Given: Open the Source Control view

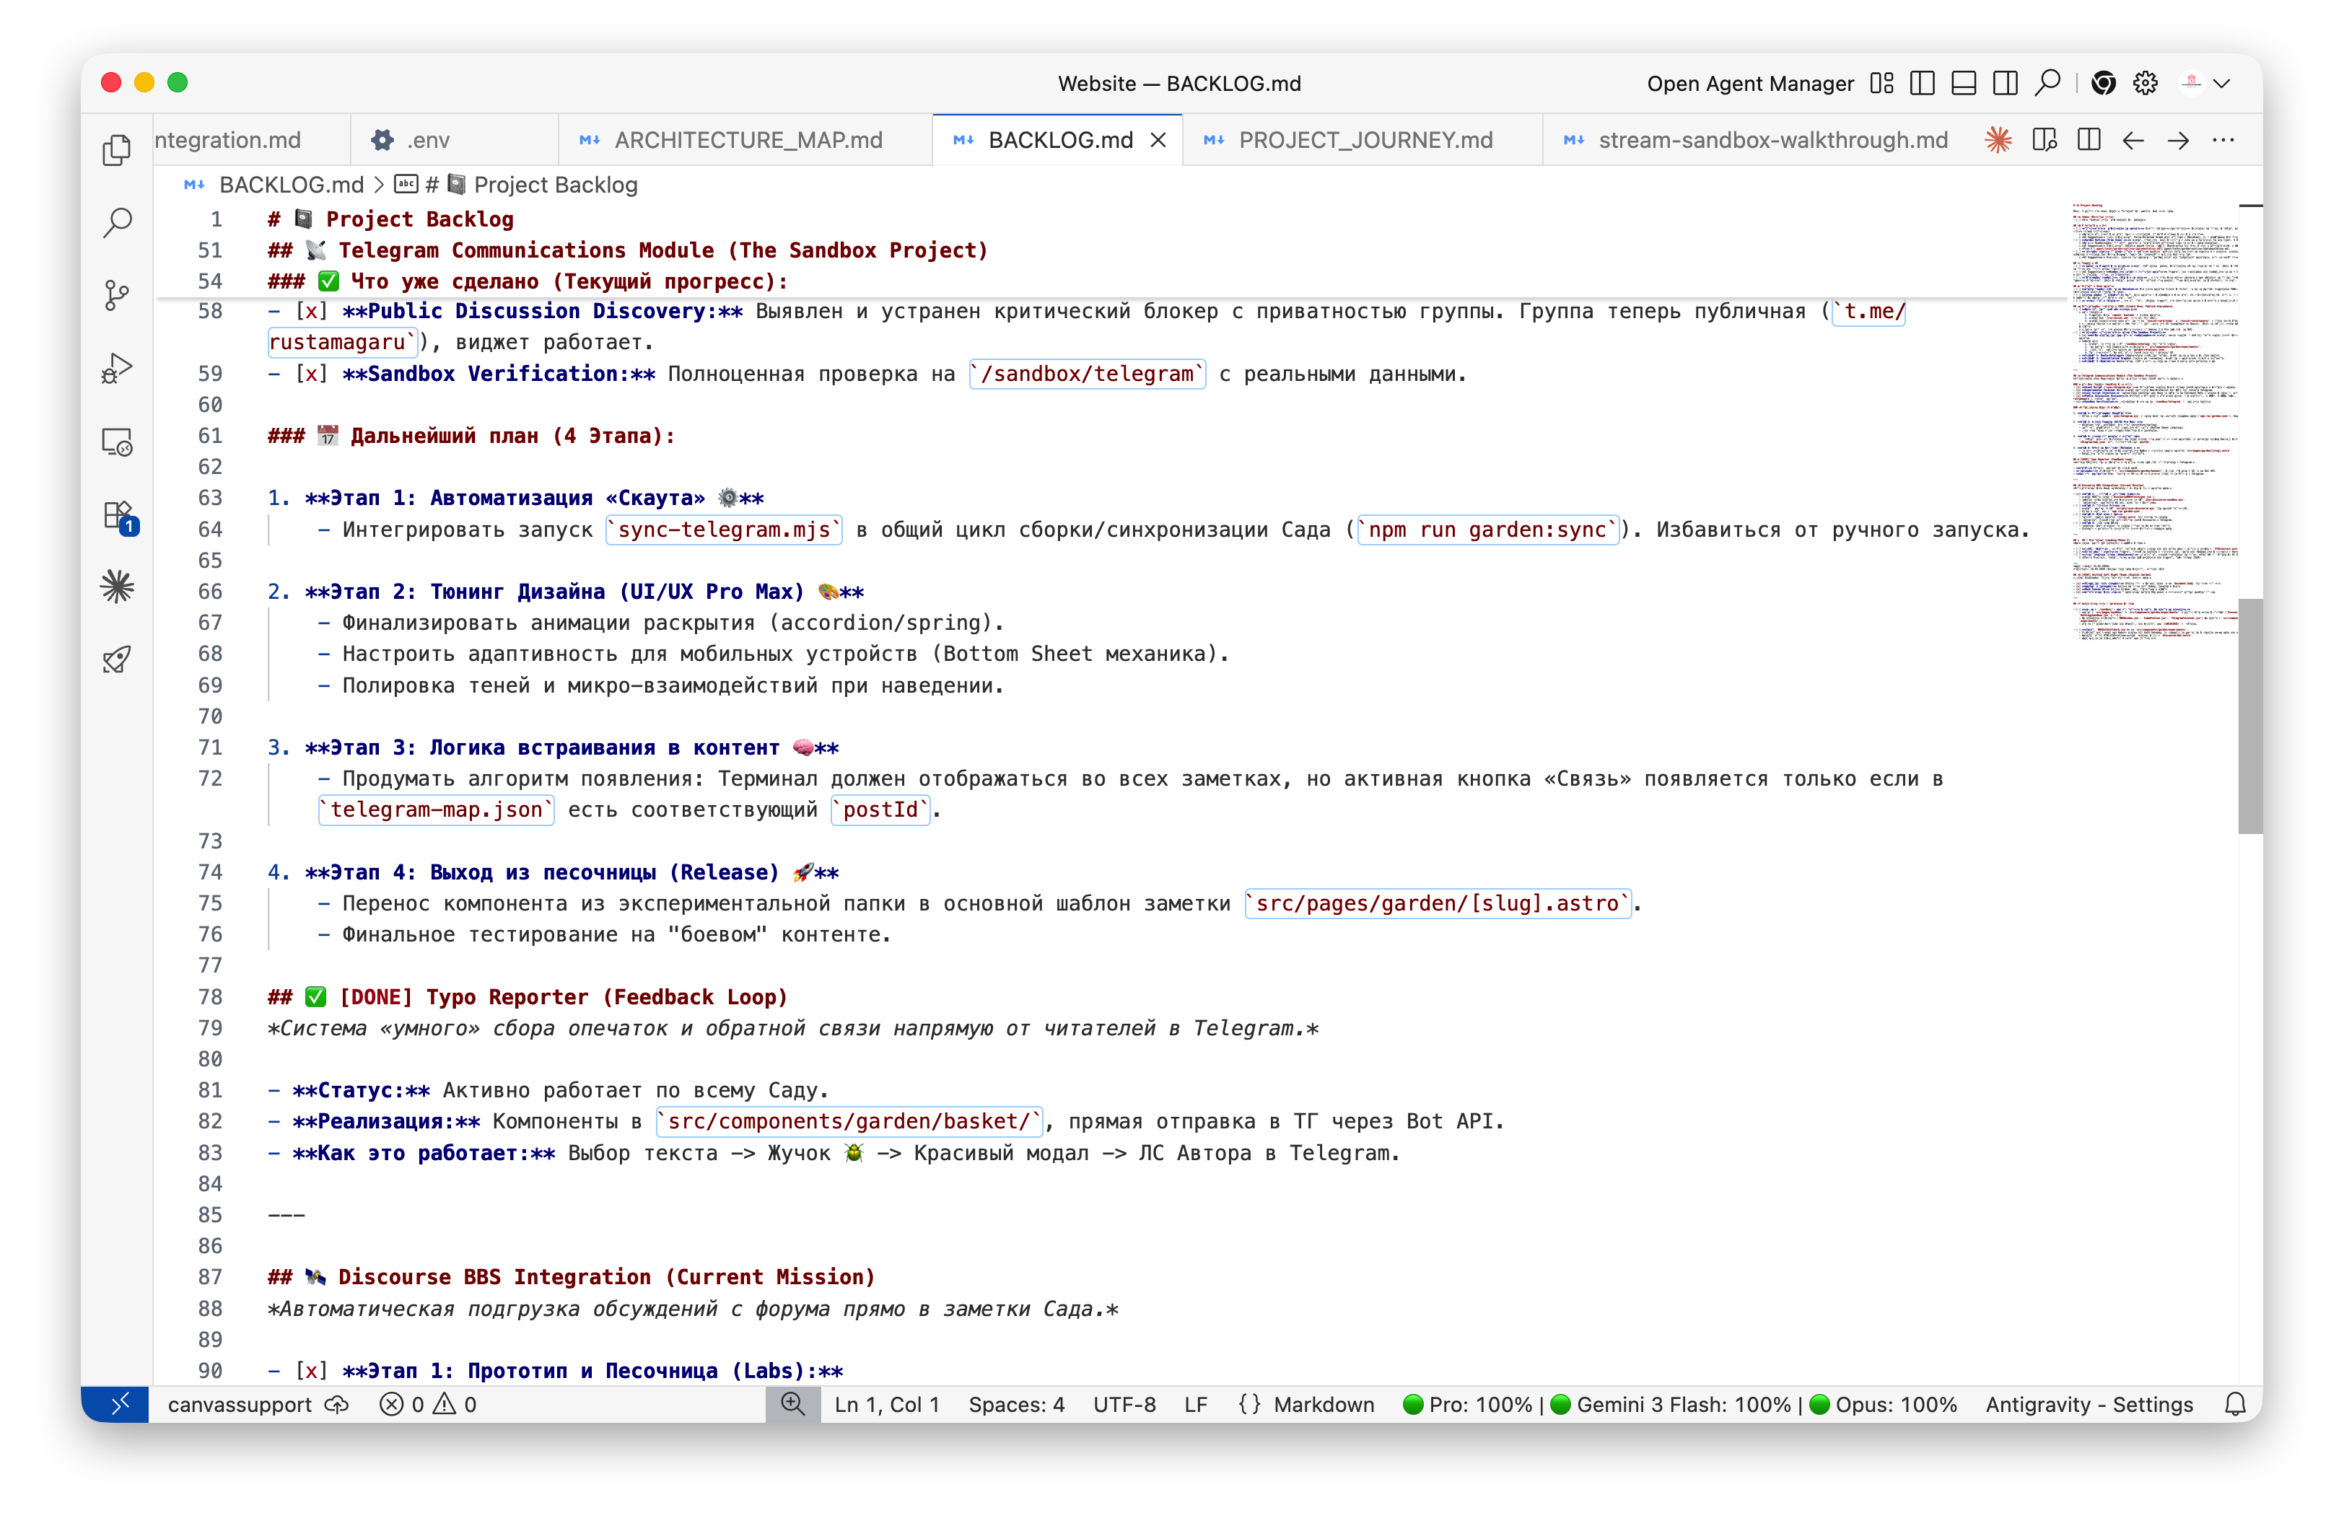Looking at the screenshot, I should pyautogui.click(x=117, y=295).
